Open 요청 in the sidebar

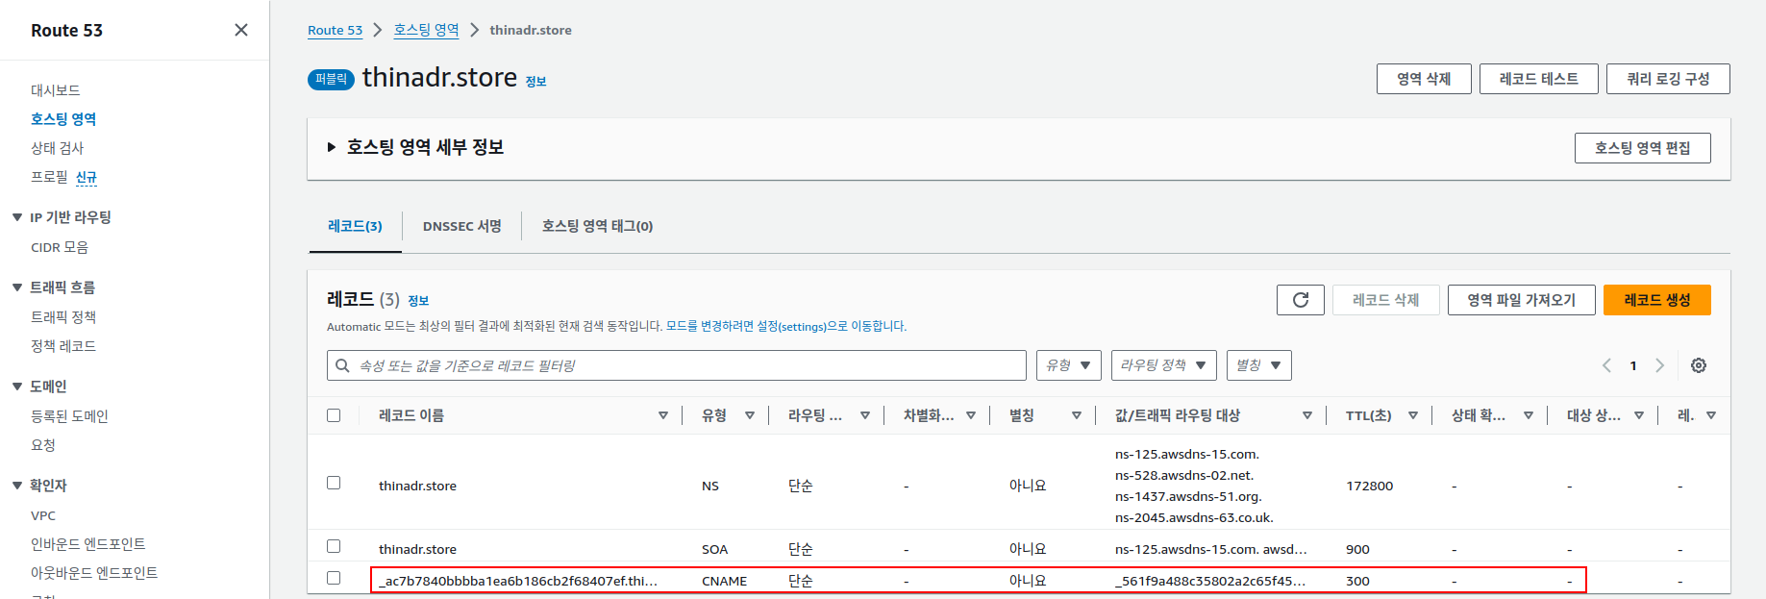[x=43, y=445]
